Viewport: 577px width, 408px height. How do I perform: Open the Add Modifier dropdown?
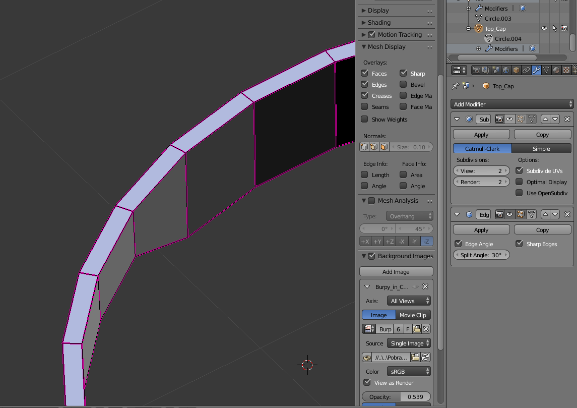coord(512,104)
